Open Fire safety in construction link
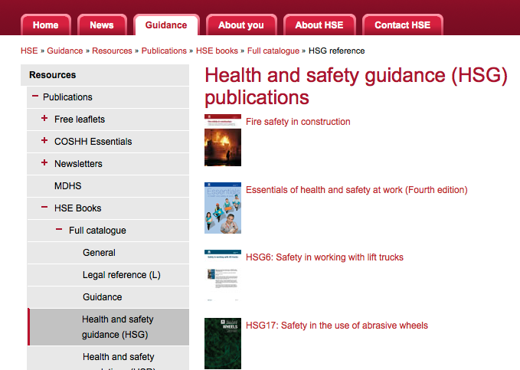Viewport: 520px width, 370px height. (x=298, y=122)
